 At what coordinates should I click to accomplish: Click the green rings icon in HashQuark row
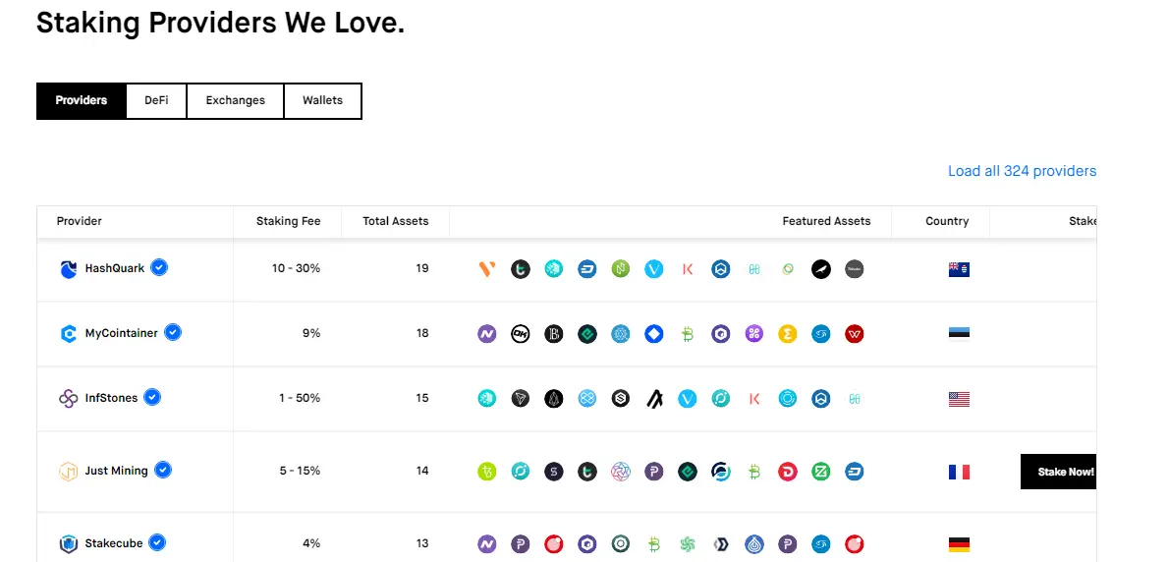tap(788, 269)
